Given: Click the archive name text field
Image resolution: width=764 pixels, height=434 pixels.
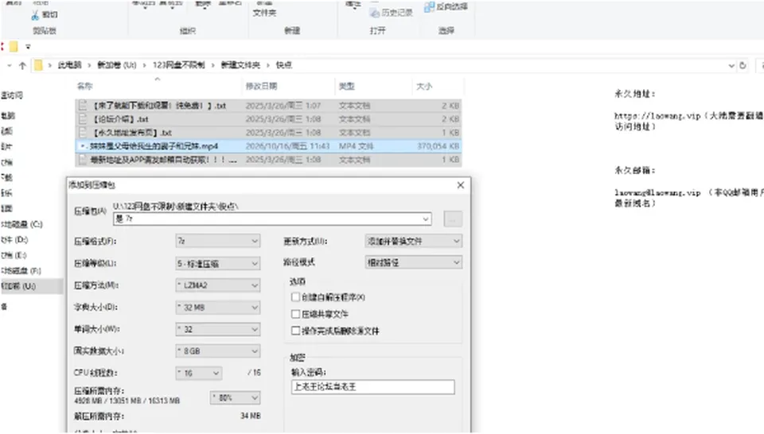Looking at the screenshot, I should click(x=272, y=219).
